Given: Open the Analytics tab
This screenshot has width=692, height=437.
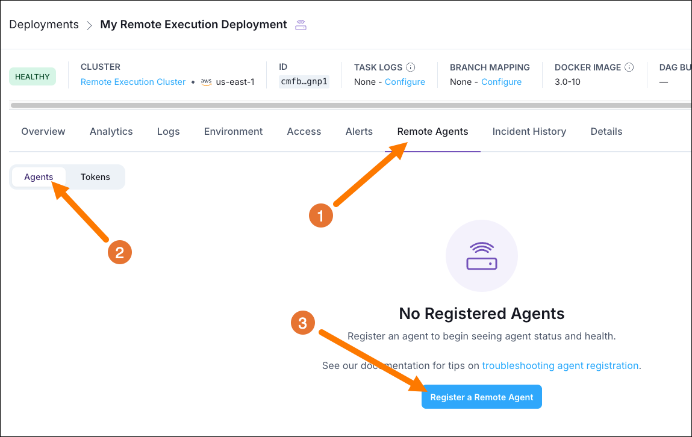Looking at the screenshot, I should pyautogui.click(x=111, y=131).
